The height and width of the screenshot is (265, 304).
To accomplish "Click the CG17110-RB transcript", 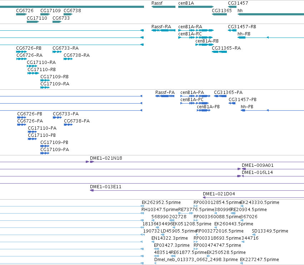I will 33,73.
